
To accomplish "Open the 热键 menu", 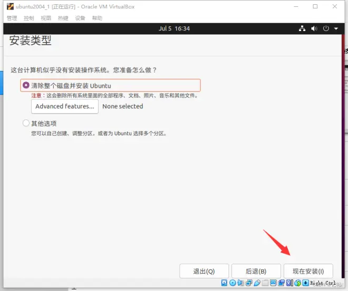I will click(x=63, y=18).
